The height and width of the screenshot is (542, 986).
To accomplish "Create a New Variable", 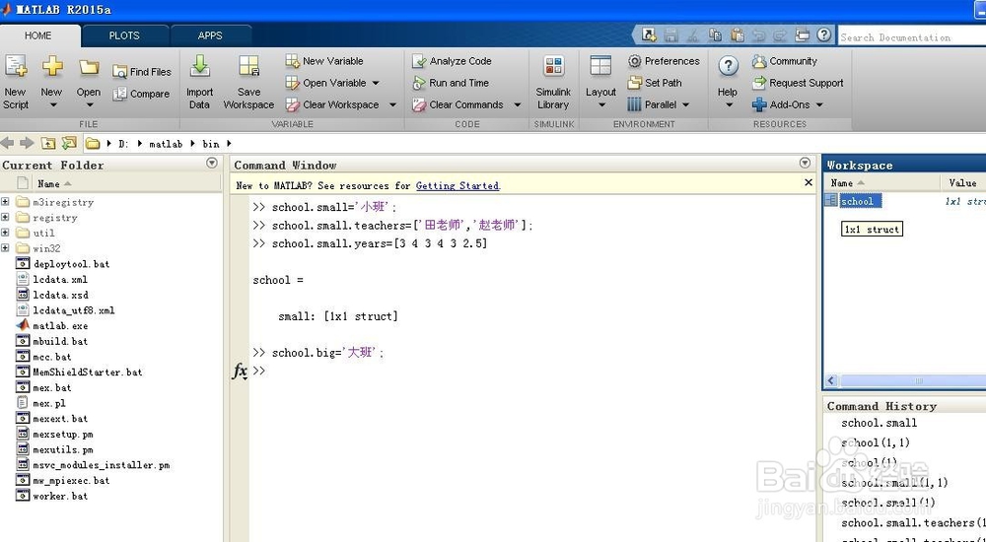I will [x=324, y=61].
